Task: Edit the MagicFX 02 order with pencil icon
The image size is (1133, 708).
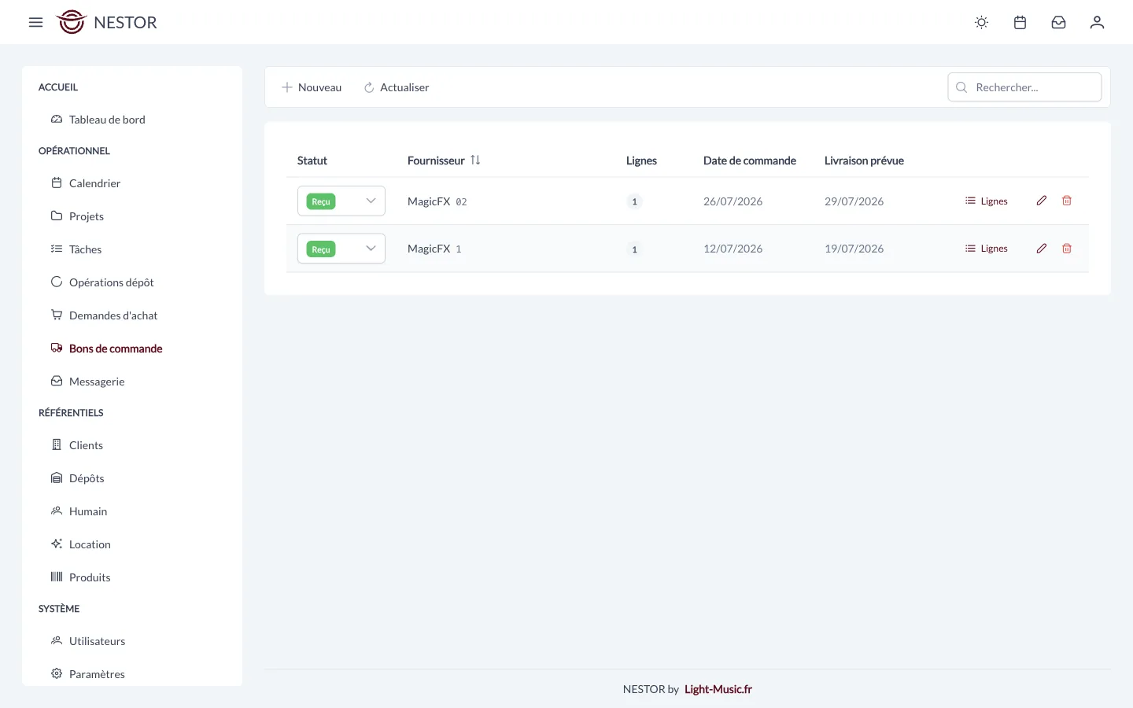Action: pos(1041,201)
